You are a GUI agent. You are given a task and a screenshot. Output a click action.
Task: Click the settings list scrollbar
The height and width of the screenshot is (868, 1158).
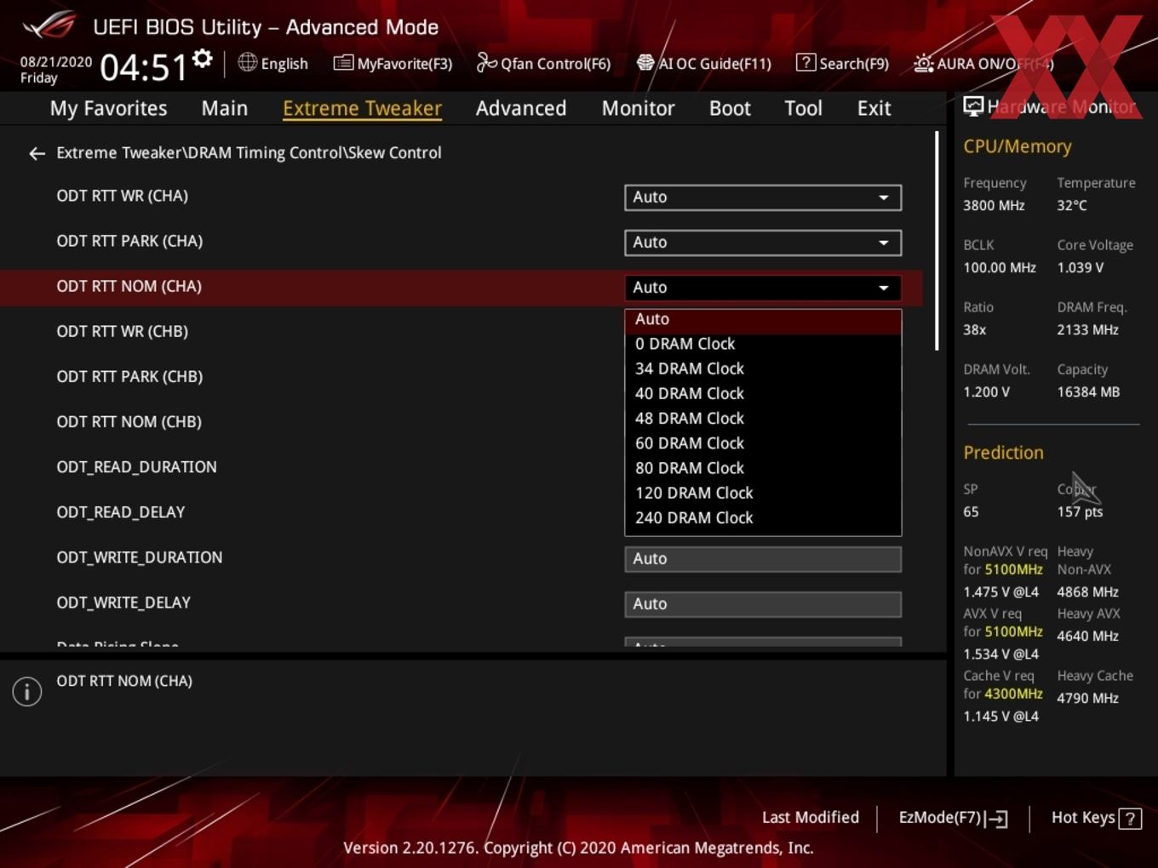point(937,240)
